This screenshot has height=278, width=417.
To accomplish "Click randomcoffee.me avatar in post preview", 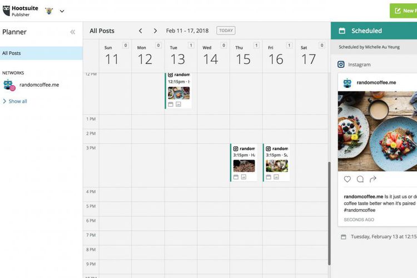I will point(348,83).
